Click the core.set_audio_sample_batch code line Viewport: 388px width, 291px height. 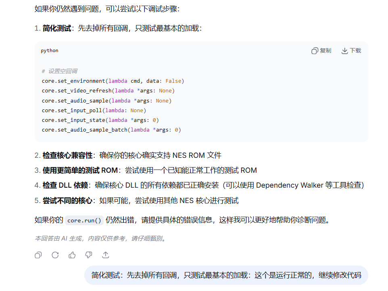(x=111, y=130)
